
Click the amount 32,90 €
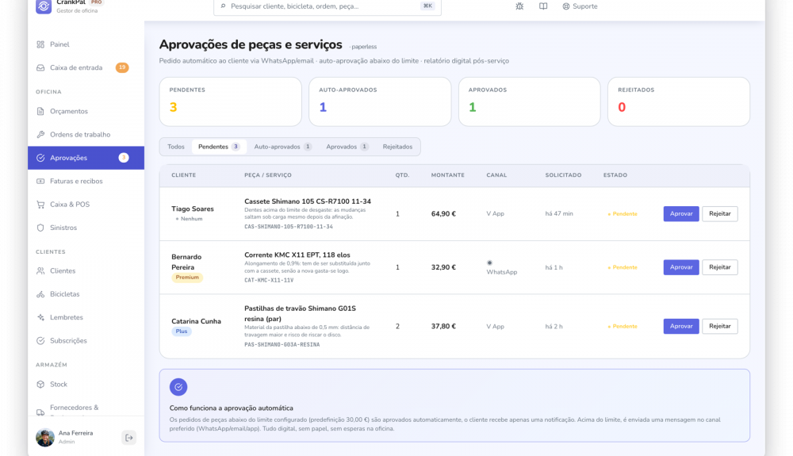point(443,267)
